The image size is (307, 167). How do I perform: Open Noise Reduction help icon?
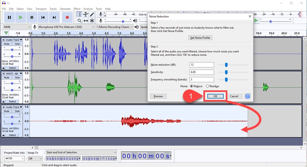pos(248,96)
